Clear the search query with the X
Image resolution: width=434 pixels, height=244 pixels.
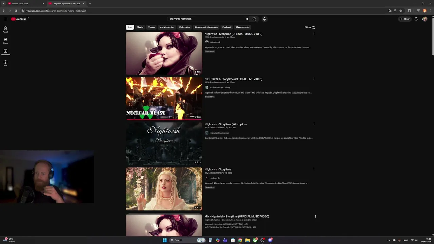pyautogui.click(x=247, y=19)
